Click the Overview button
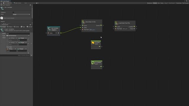 [179, 3]
